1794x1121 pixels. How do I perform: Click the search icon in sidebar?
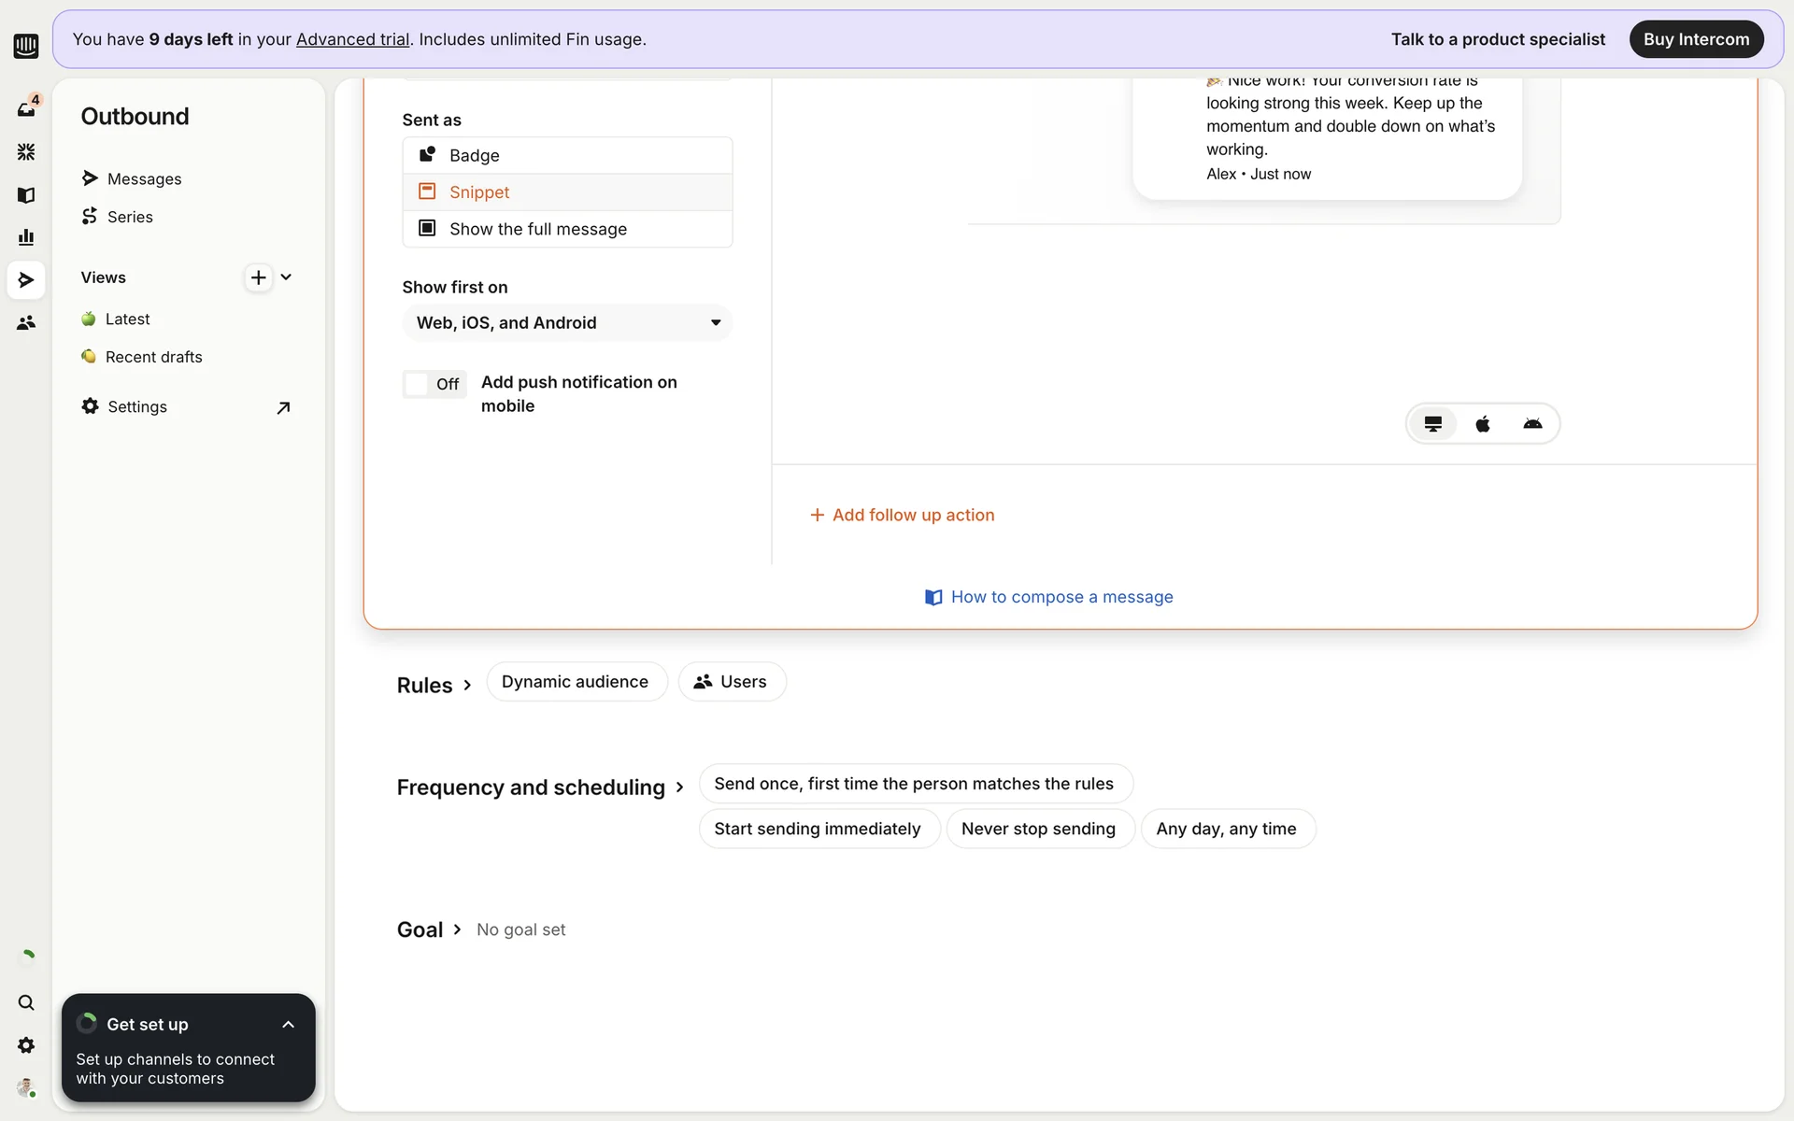click(x=26, y=1002)
